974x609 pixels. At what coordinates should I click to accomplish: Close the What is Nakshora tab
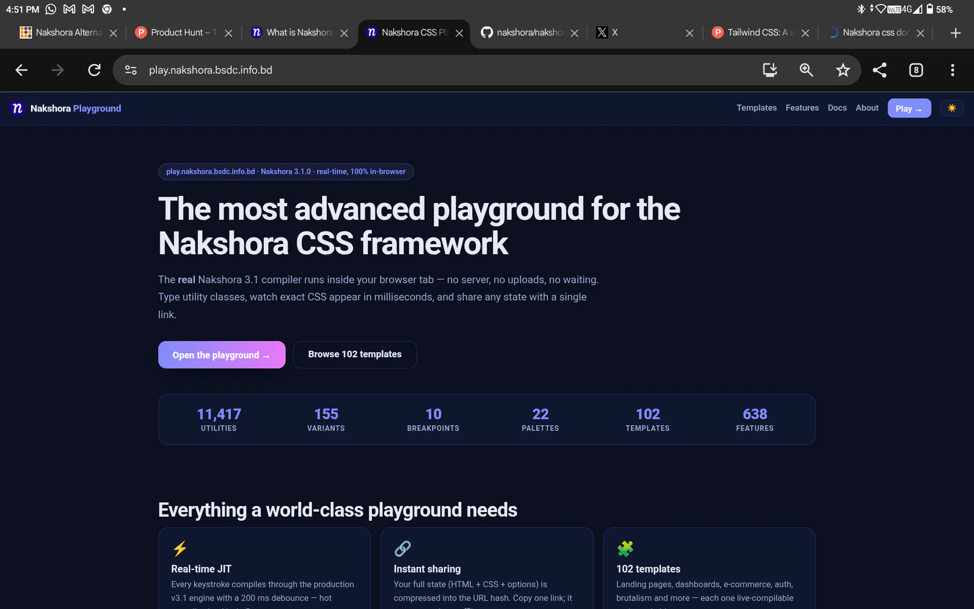point(344,33)
